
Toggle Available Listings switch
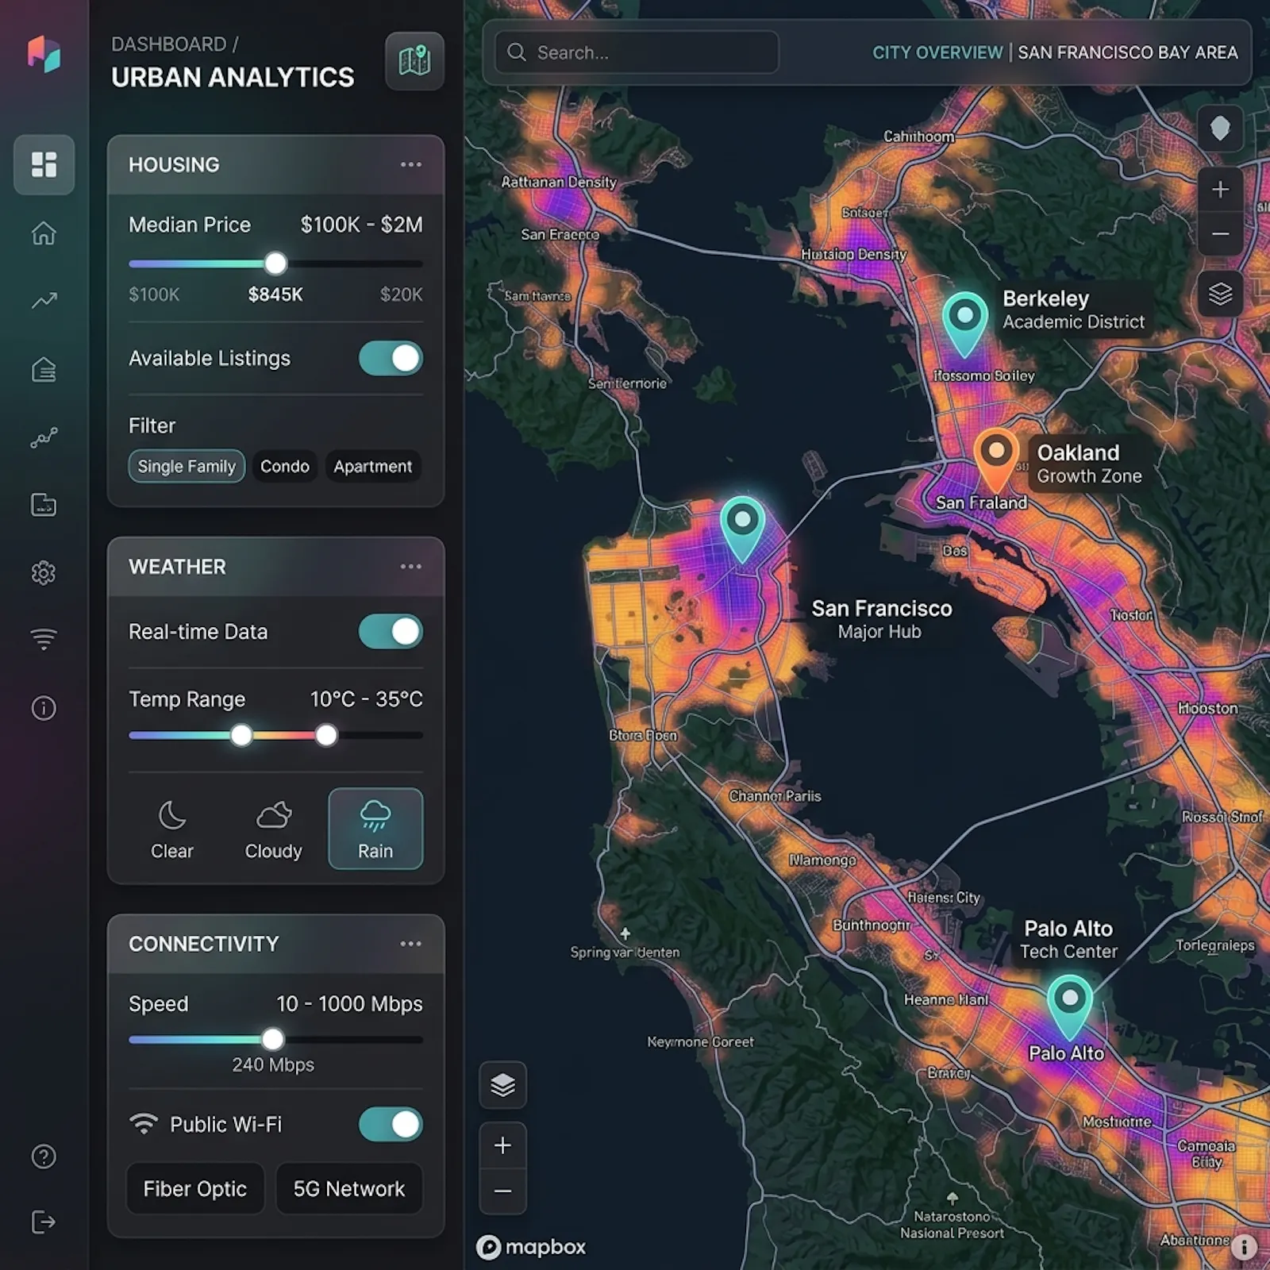(x=391, y=359)
